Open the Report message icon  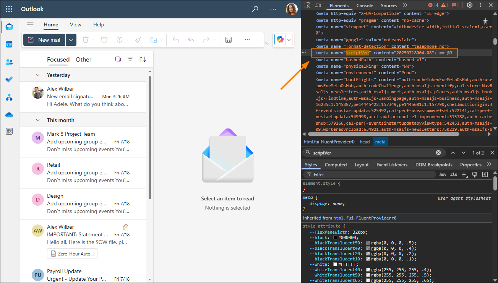pos(119,39)
